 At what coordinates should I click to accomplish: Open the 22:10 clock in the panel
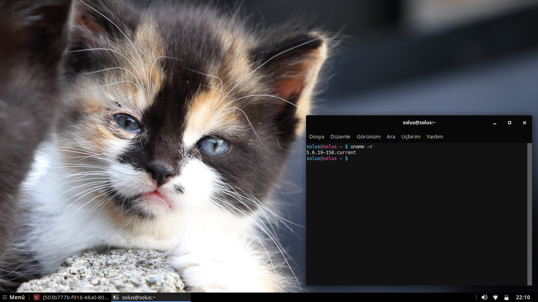click(523, 297)
